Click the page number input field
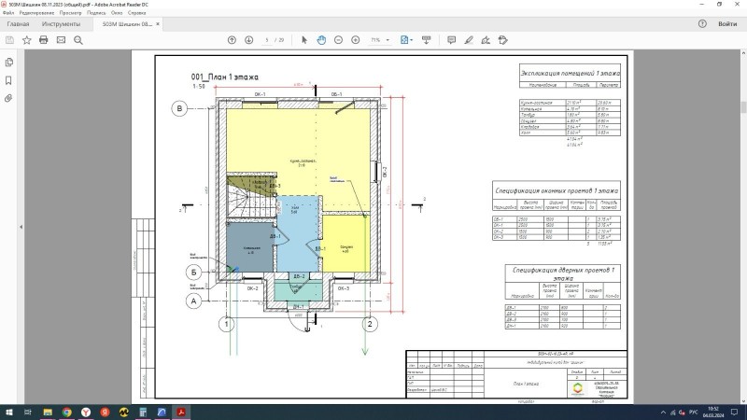 (267, 40)
